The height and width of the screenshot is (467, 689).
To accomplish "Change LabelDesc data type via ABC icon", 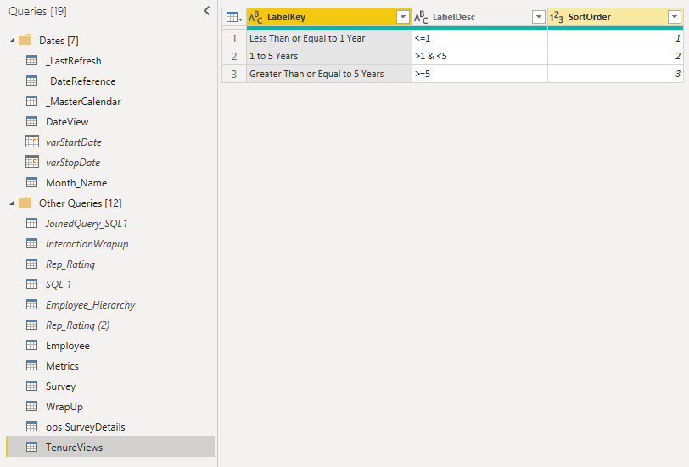I will click(x=421, y=17).
